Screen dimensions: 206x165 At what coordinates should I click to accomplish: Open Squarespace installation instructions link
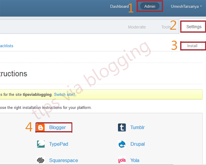[x=64, y=160]
